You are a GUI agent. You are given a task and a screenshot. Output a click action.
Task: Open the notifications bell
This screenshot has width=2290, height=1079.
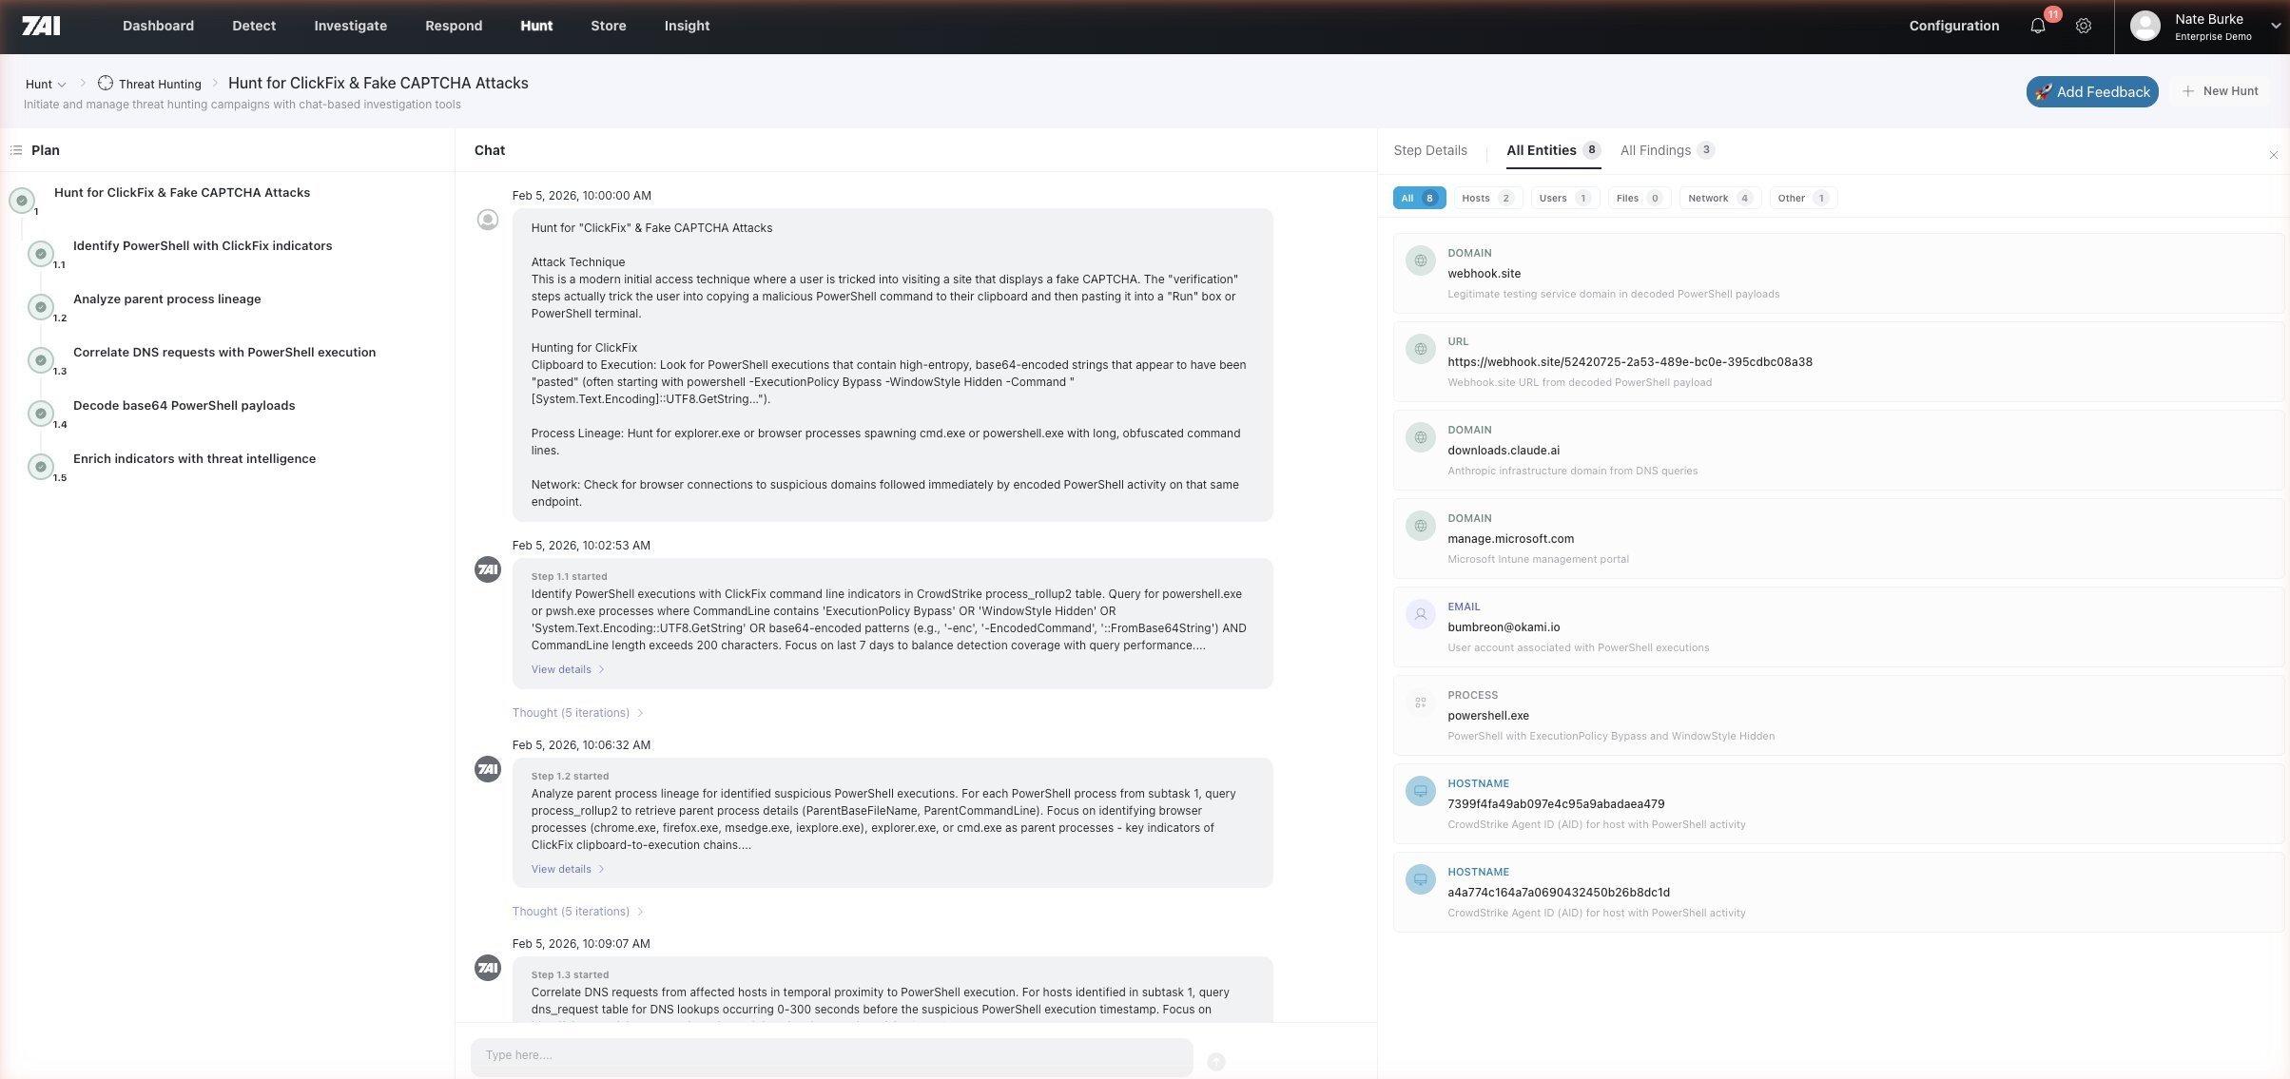(2038, 26)
